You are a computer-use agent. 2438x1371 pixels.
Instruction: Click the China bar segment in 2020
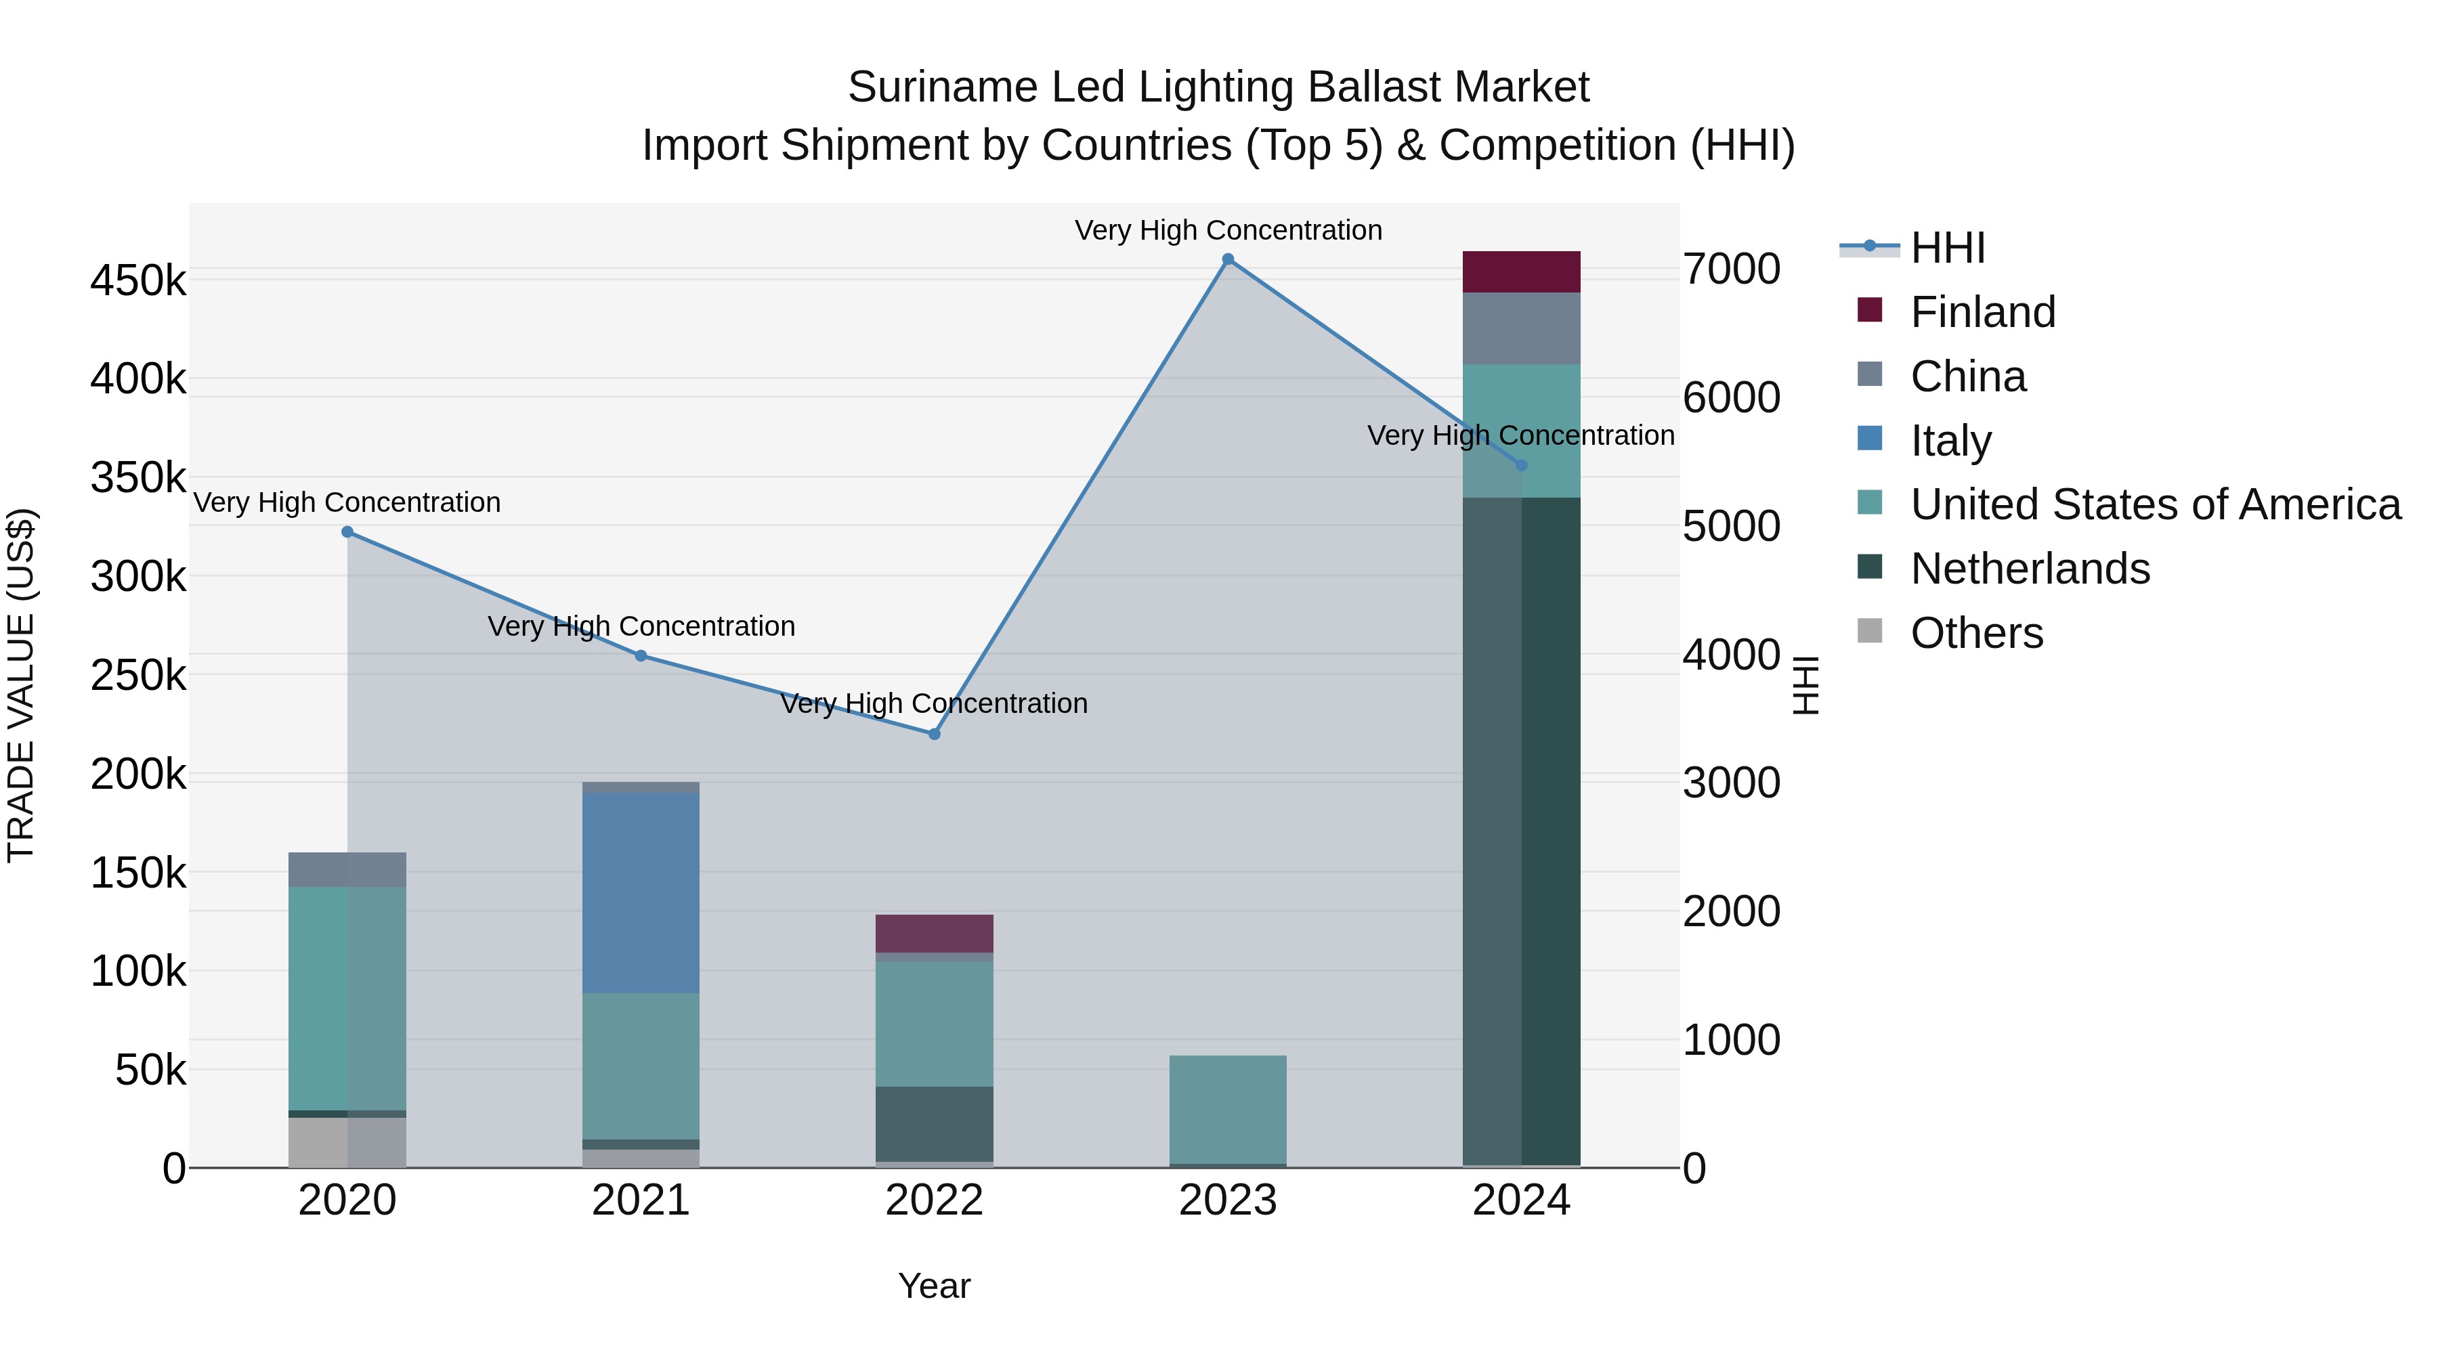(x=347, y=869)
